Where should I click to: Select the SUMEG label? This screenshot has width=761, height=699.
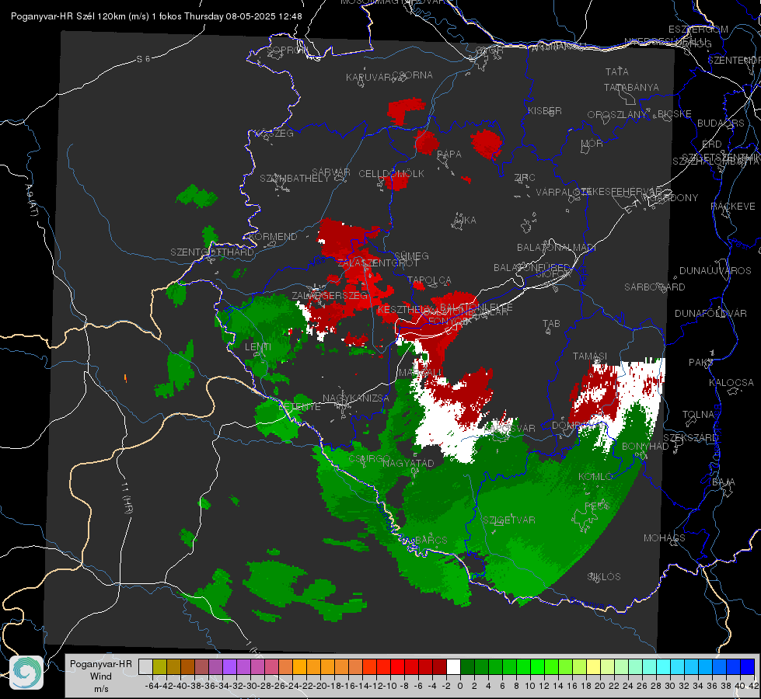(411, 256)
